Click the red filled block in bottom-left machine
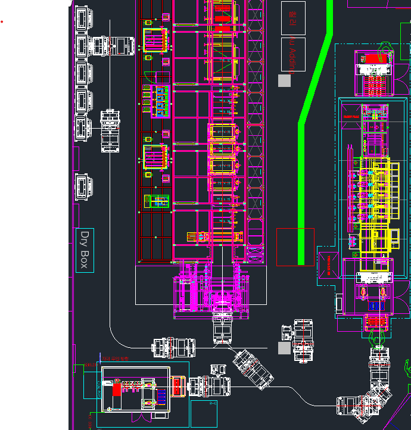Viewport: 411px width, 430px height. click(117, 389)
